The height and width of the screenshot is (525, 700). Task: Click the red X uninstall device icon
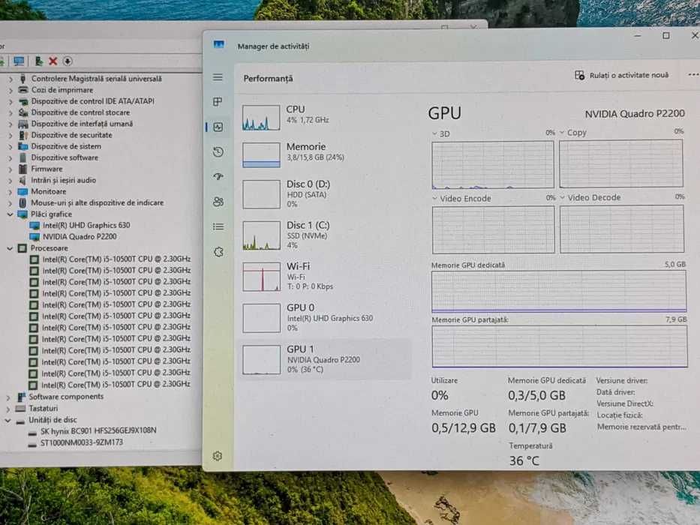[53, 61]
